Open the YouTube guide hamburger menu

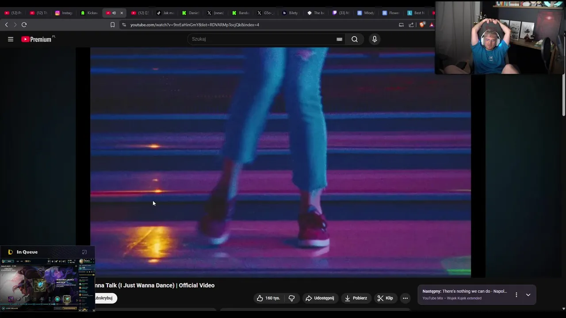point(11,39)
